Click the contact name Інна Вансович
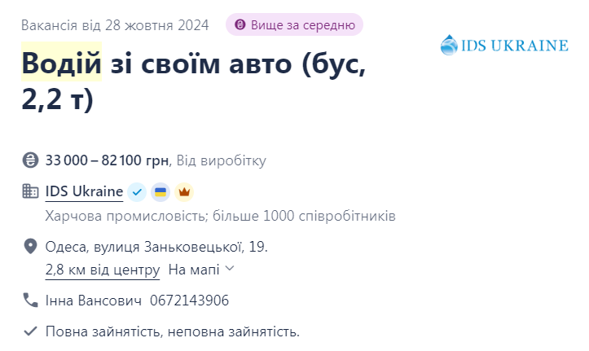Screen dimensions: 589x351 pyautogui.click(x=94, y=301)
